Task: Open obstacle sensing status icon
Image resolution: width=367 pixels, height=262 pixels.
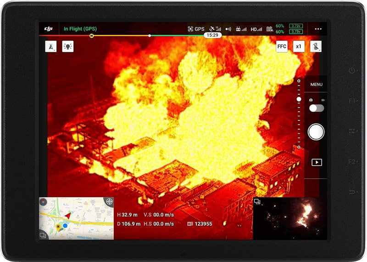Action: click(228, 29)
